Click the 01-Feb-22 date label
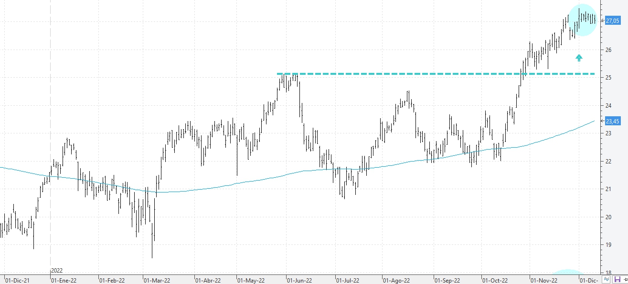Image resolution: width=628 pixels, height=284 pixels. click(111, 281)
